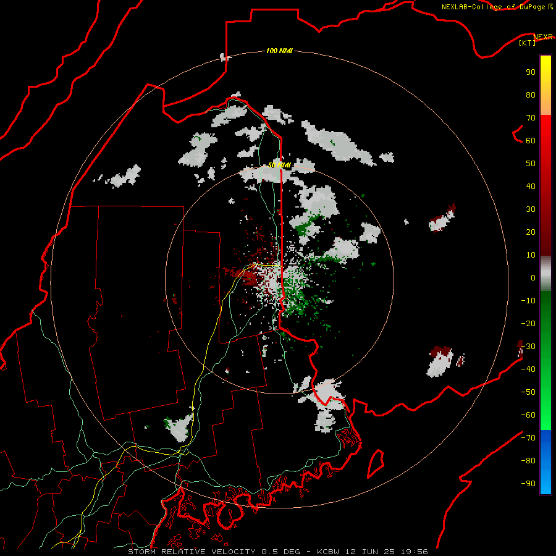Viewport: 556px width, 556px height.
Task: Select the 60 value on the velocity scale
Action: 531,140
